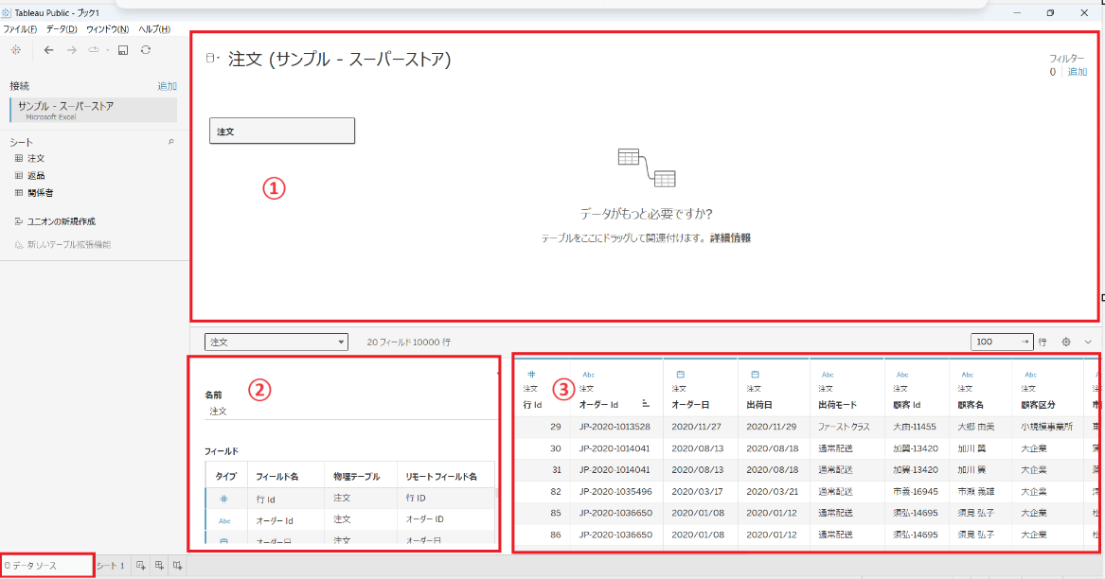Collapse the metadata pane with its arrow
Image resolution: width=1105 pixels, height=579 pixels.
pos(497,374)
